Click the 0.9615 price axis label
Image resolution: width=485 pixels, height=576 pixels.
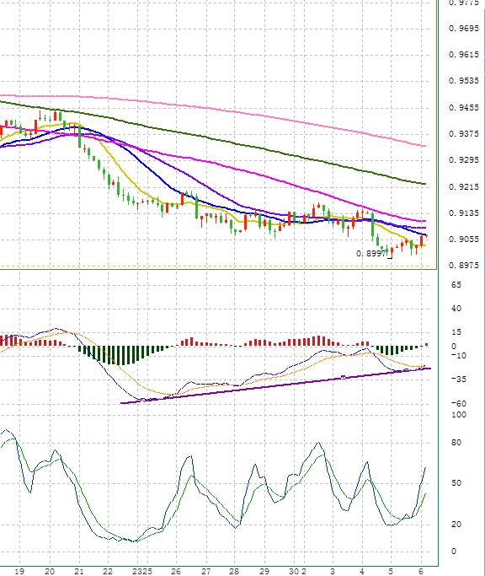(x=464, y=54)
